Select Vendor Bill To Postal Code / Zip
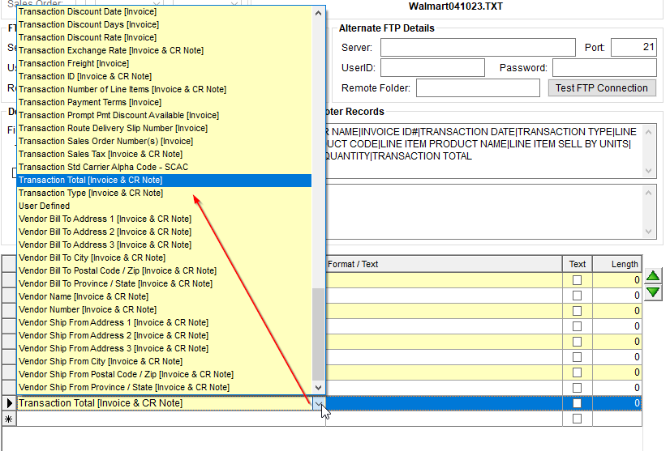 point(164,270)
